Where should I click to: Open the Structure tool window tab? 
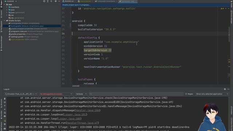click(x=1, y=103)
